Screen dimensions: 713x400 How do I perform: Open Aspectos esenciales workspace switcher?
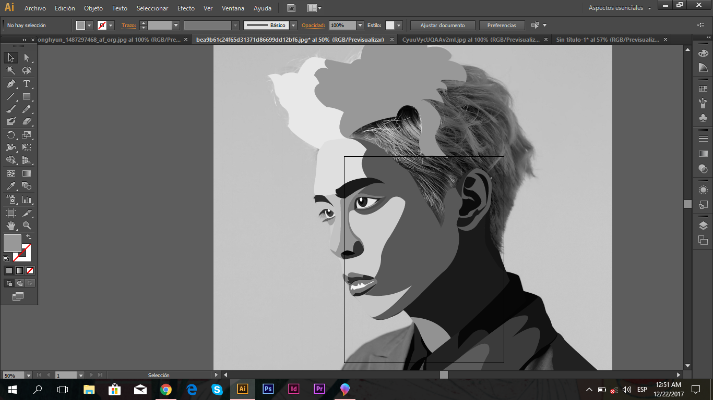tap(620, 8)
